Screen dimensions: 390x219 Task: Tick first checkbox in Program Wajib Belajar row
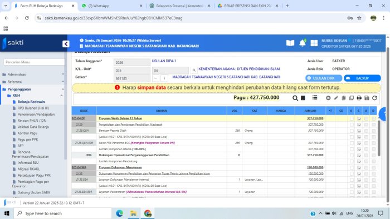(x=352, y=118)
